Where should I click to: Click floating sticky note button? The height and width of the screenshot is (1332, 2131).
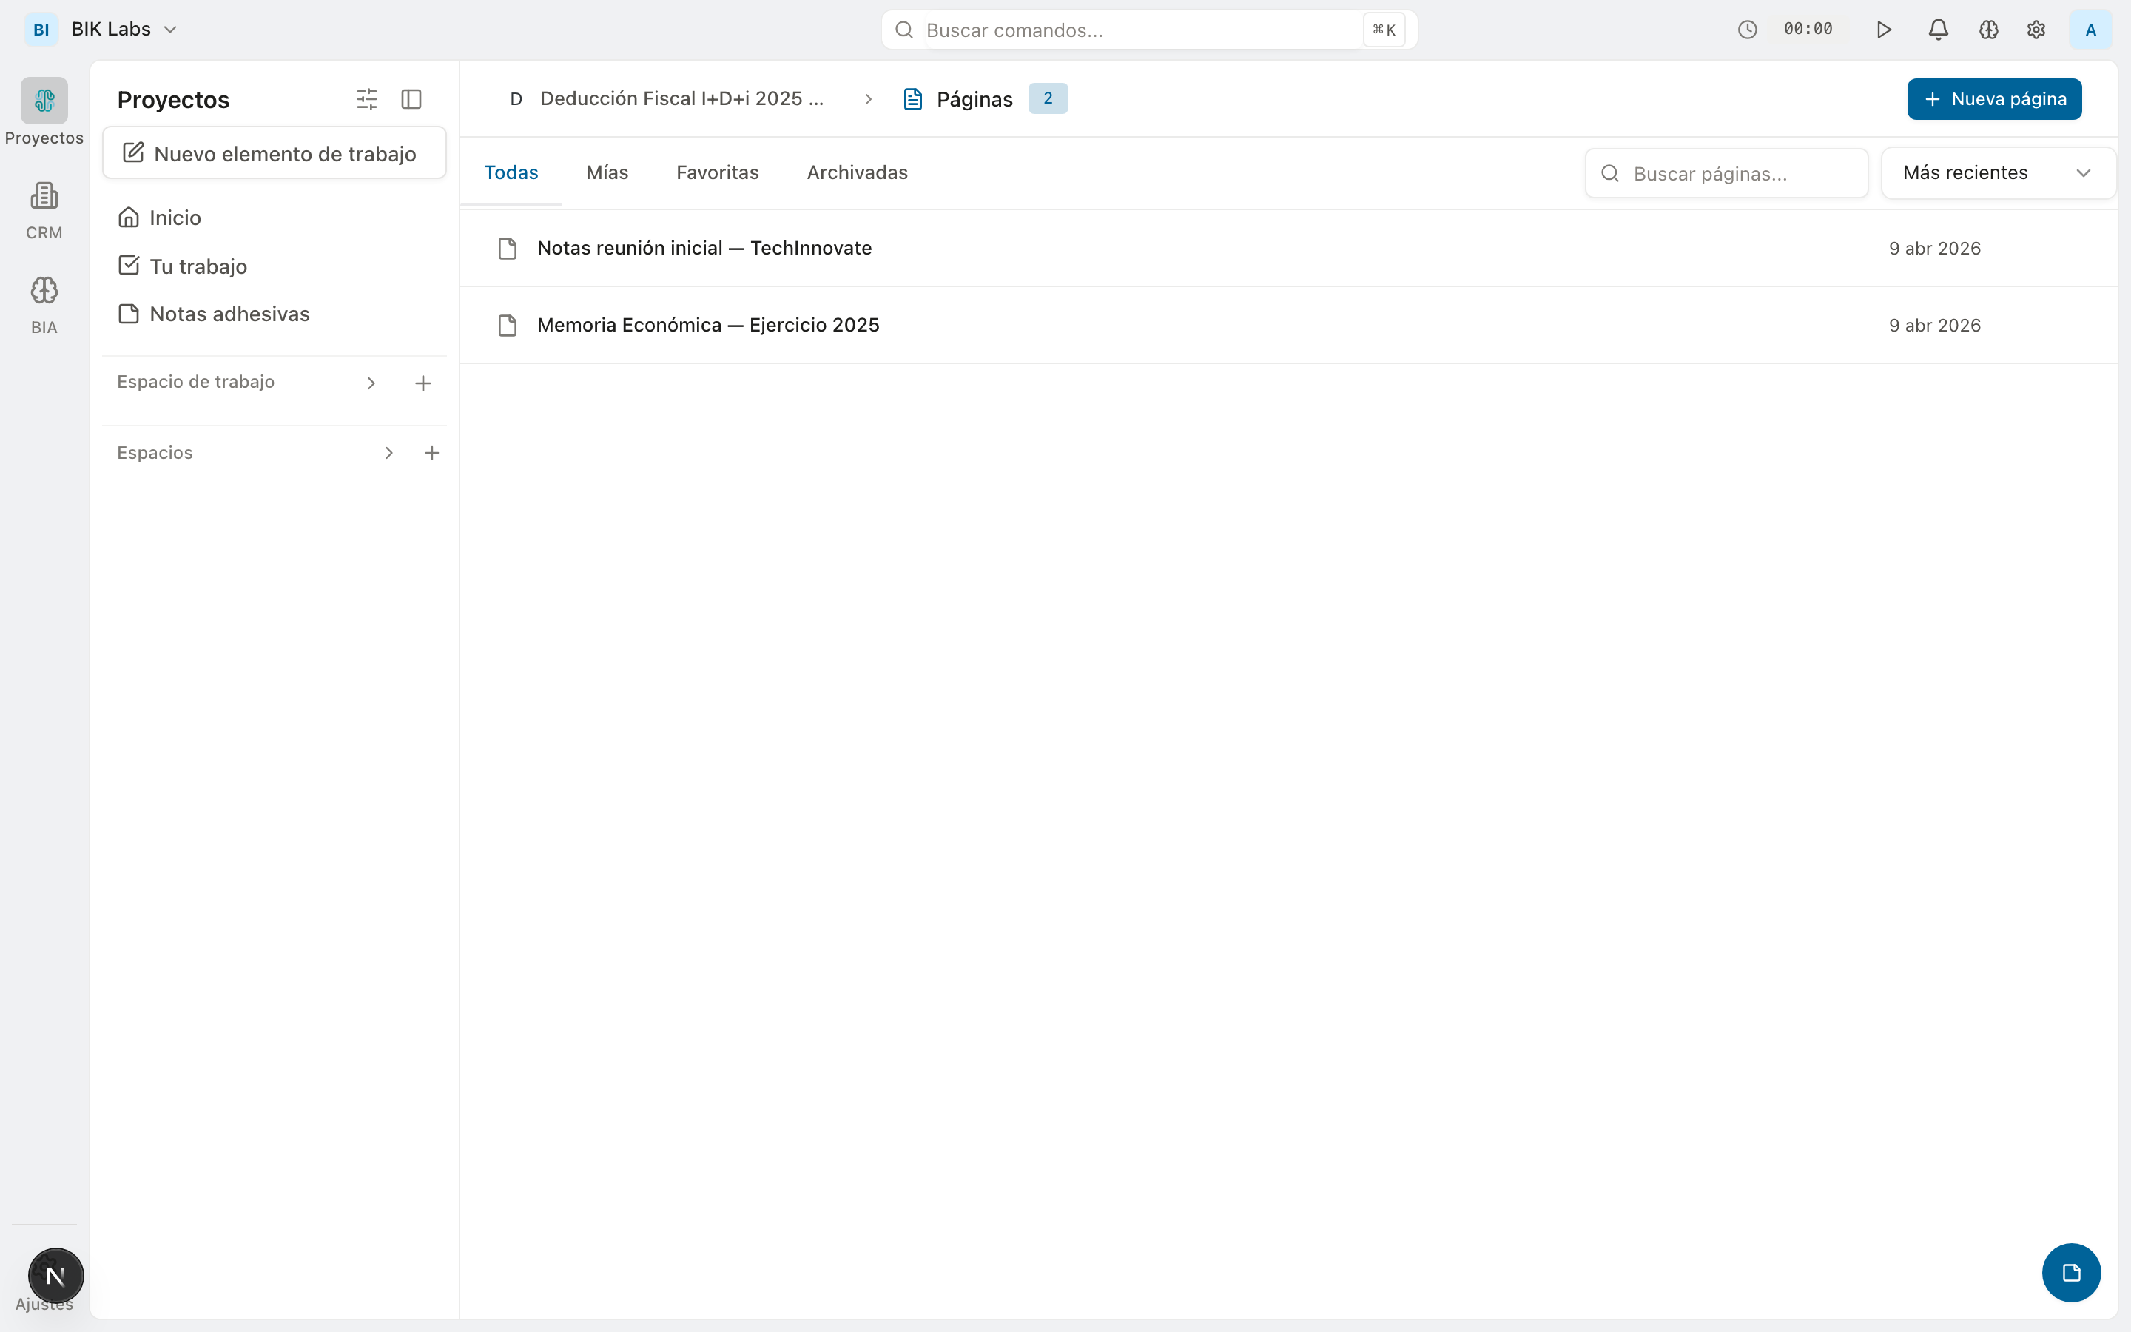(x=2070, y=1272)
